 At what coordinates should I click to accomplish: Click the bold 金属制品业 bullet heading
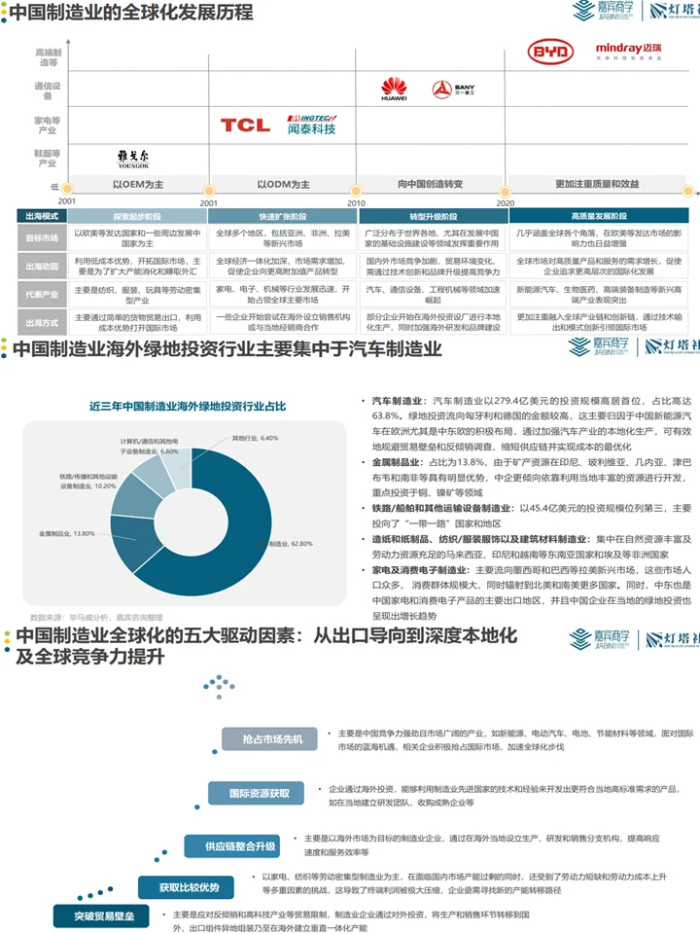click(x=397, y=461)
